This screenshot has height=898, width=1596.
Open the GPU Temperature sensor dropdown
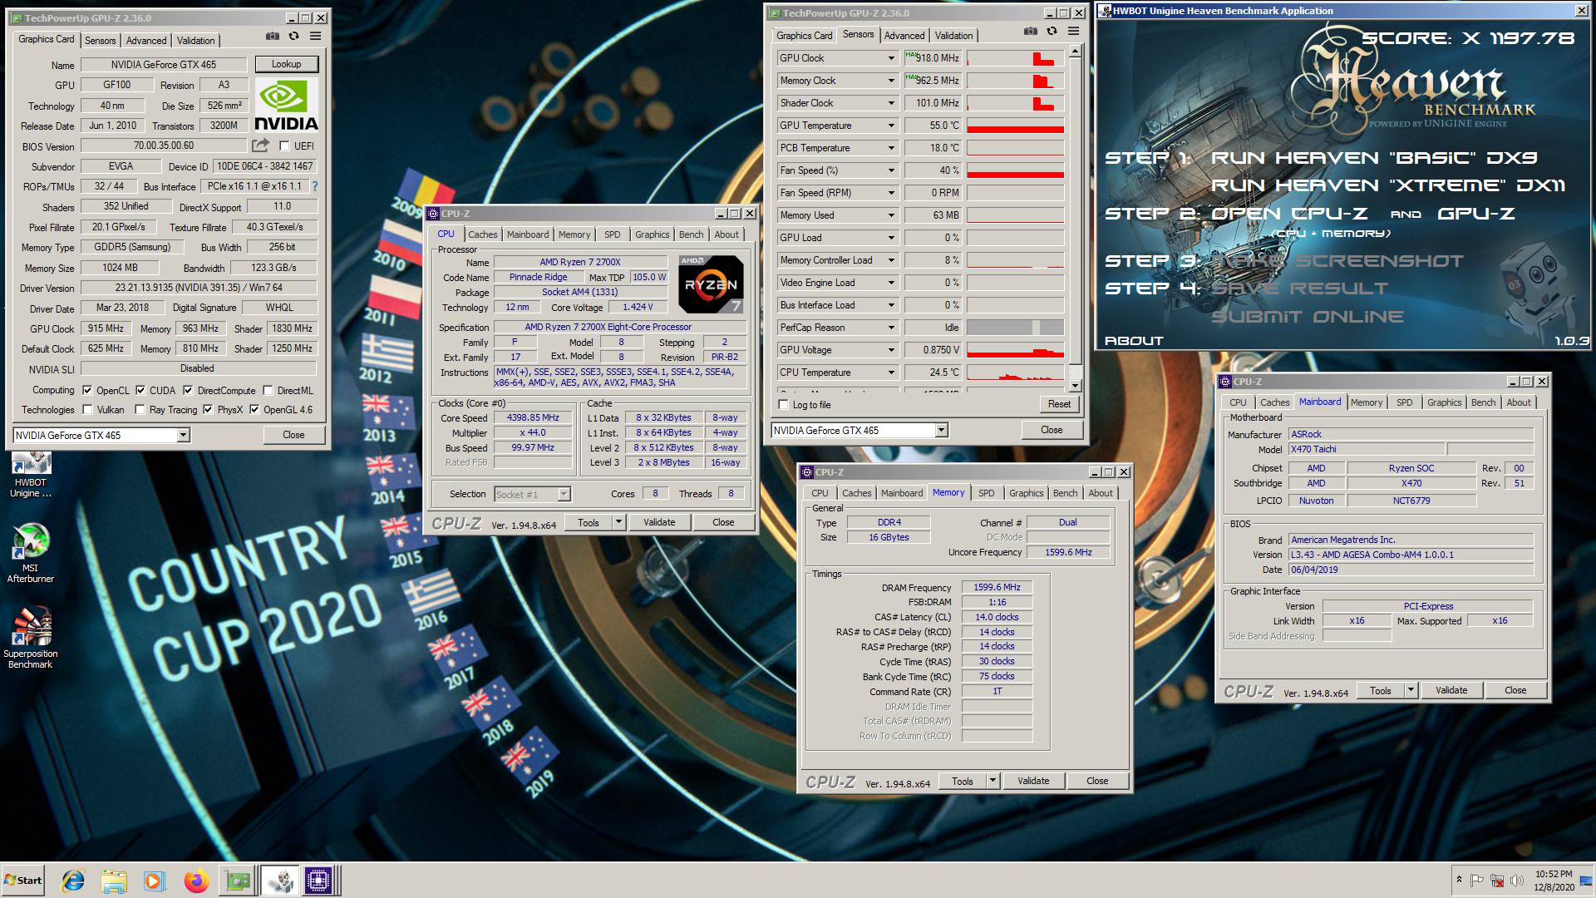pyautogui.click(x=891, y=126)
